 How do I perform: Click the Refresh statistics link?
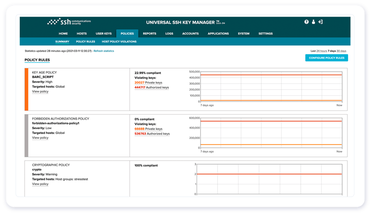[103, 51]
